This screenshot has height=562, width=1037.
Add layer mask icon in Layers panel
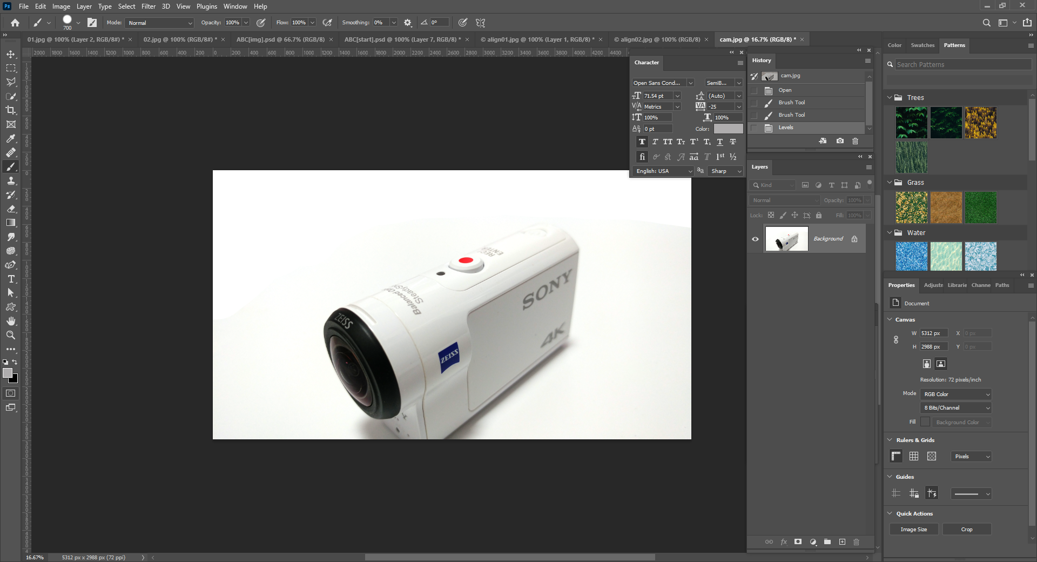(798, 542)
